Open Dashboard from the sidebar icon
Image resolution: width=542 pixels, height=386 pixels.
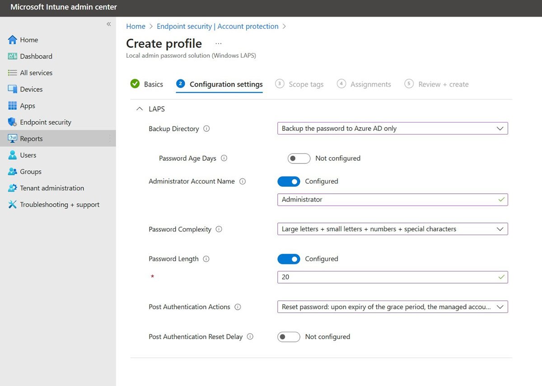(12, 56)
